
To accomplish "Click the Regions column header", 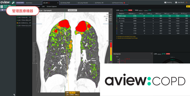I will point(121,13).
